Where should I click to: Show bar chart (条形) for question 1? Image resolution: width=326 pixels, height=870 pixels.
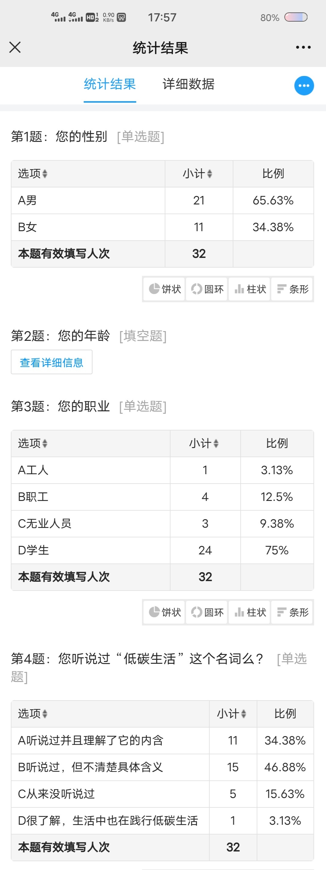292,289
